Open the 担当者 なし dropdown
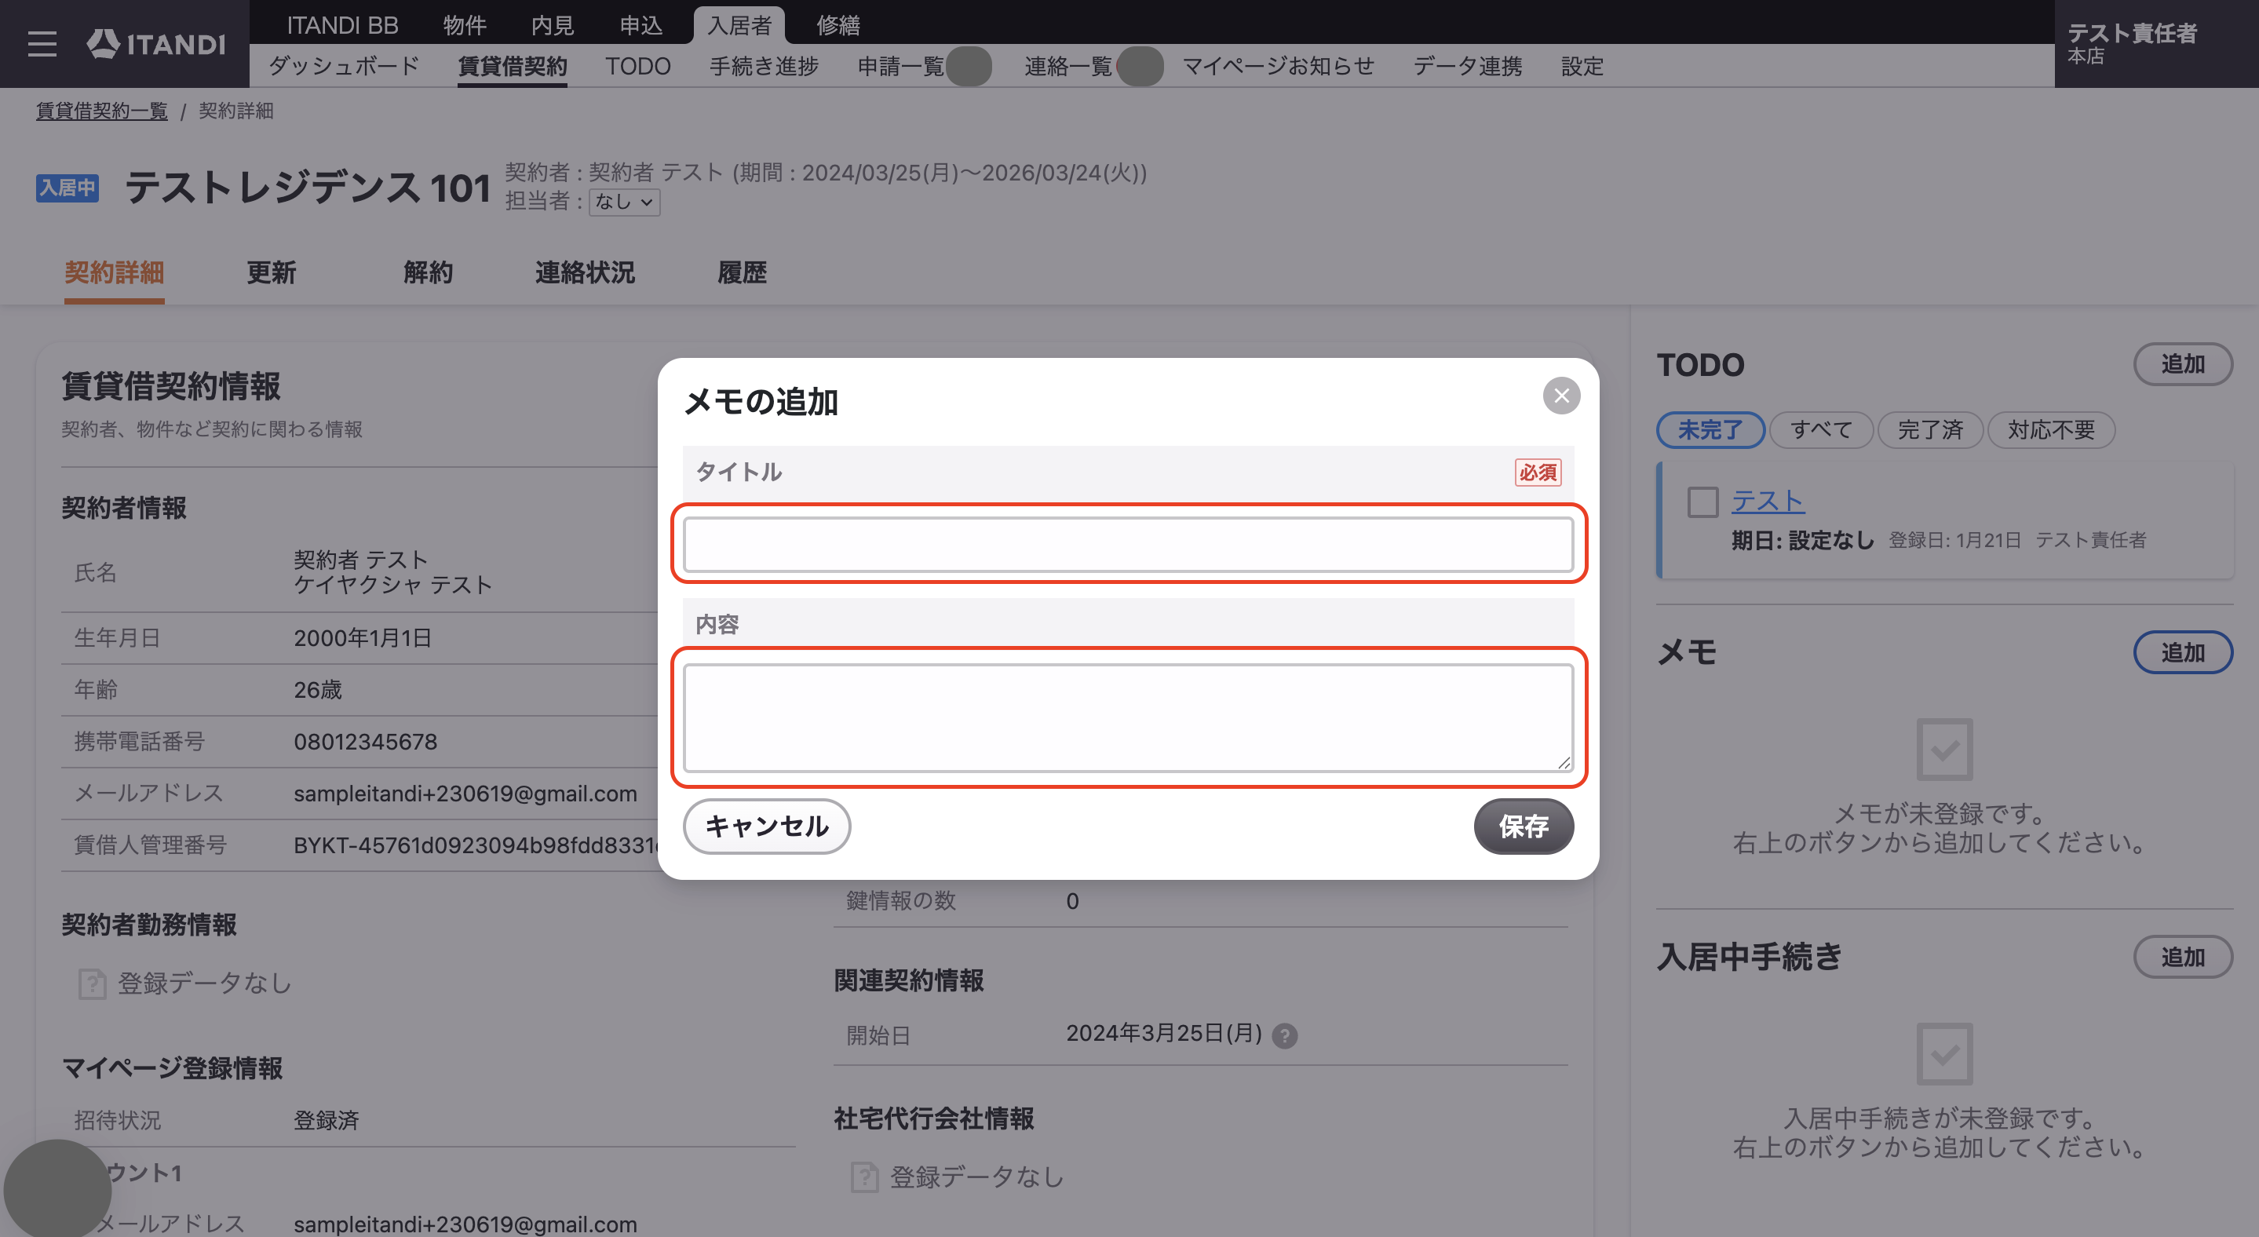 point(624,202)
